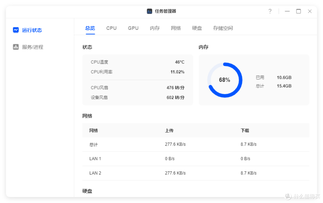Select the LAN 2 row label
323x203 pixels.
(x=95, y=173)
